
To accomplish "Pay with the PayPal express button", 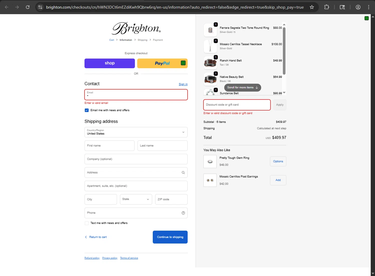I will click(x=162, y=63).
